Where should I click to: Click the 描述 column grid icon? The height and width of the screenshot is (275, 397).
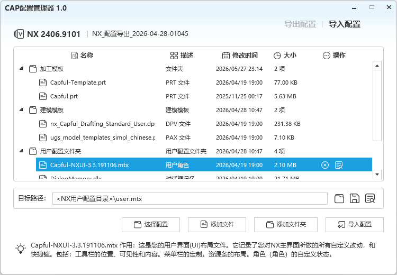click(174, 56)
